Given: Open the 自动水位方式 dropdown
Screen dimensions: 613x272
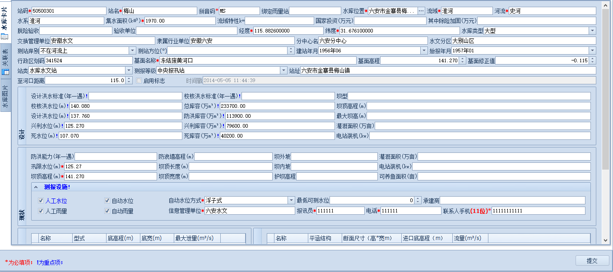Looking at the screenshot, I should tap(291, 200).
